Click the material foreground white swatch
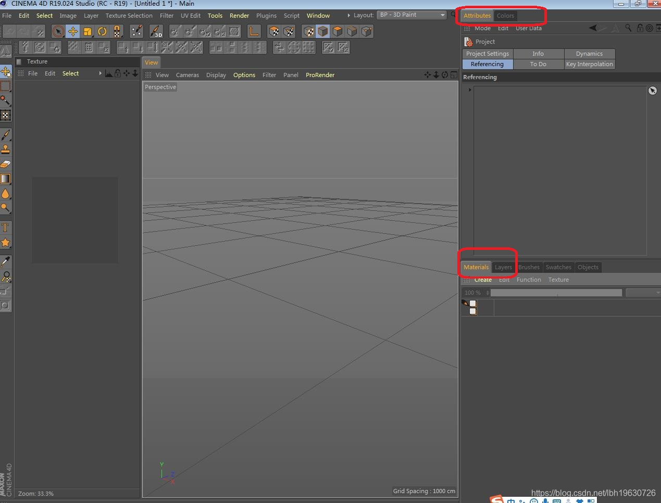Screen dimensions: 661x503 coord(473,304)
